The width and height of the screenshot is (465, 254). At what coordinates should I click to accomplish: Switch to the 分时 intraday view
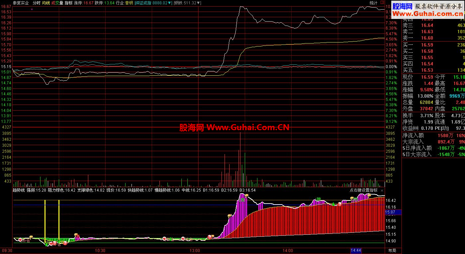37,3
